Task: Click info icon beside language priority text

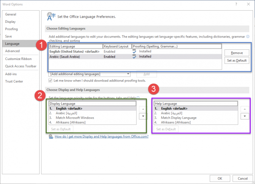Action: click(138, 98)
